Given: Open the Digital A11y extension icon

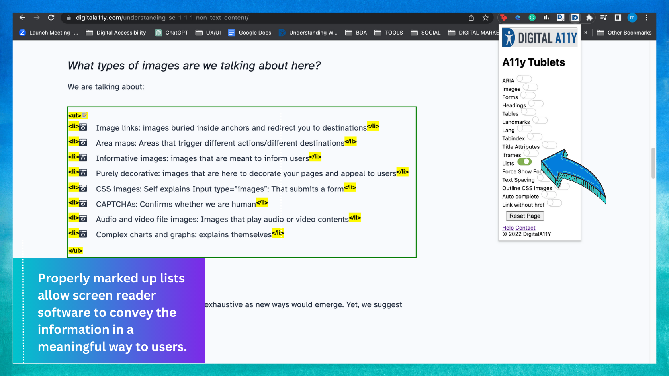Looking at the screenshot, I should pos(575,18).
